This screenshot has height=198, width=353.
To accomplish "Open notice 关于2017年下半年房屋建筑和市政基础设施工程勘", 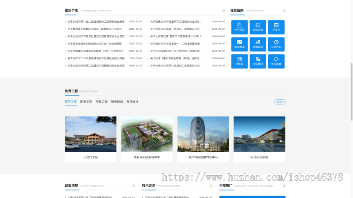I will pos(96,58).
